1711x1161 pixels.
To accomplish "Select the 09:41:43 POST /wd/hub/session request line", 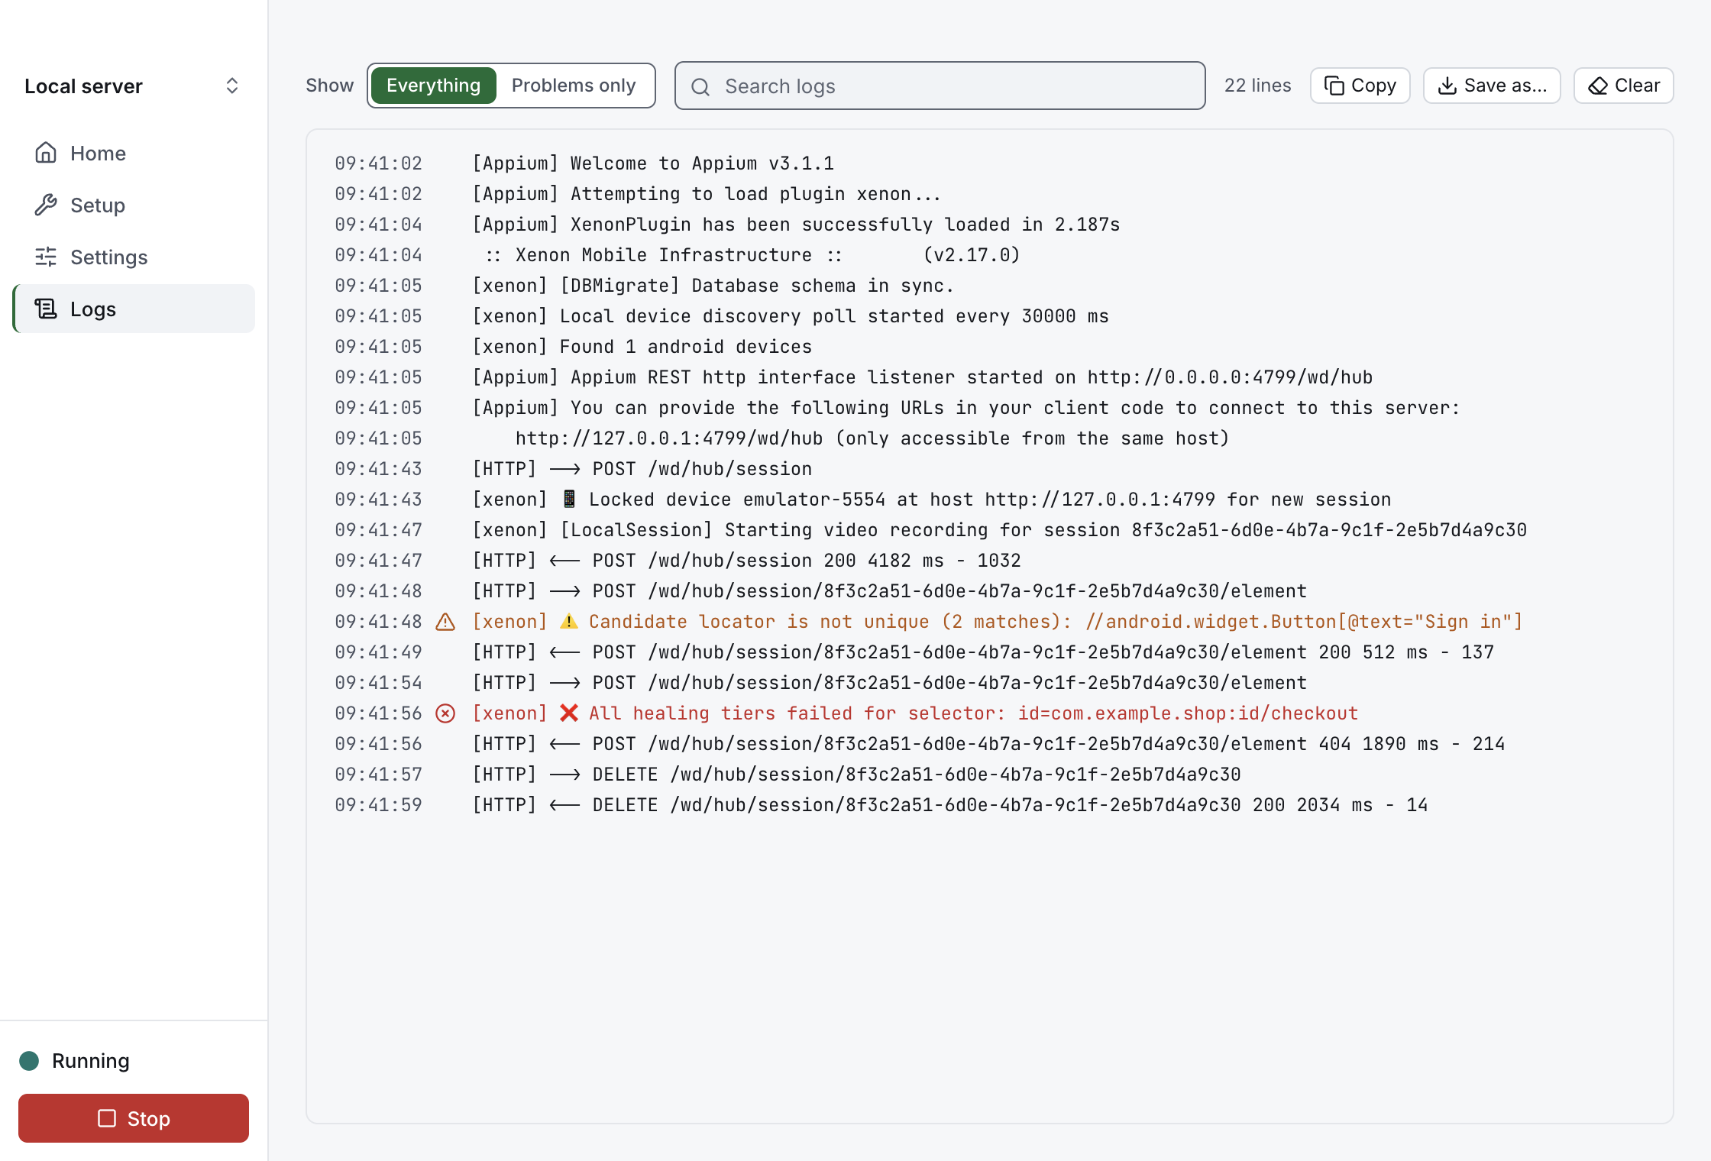I will (x=989, y=469).
